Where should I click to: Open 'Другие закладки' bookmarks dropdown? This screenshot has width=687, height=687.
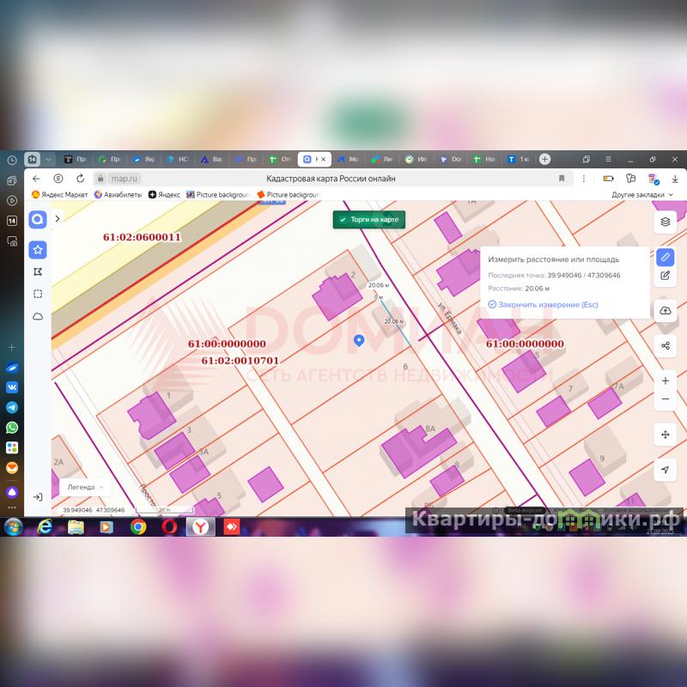click(x=642, y=195)
